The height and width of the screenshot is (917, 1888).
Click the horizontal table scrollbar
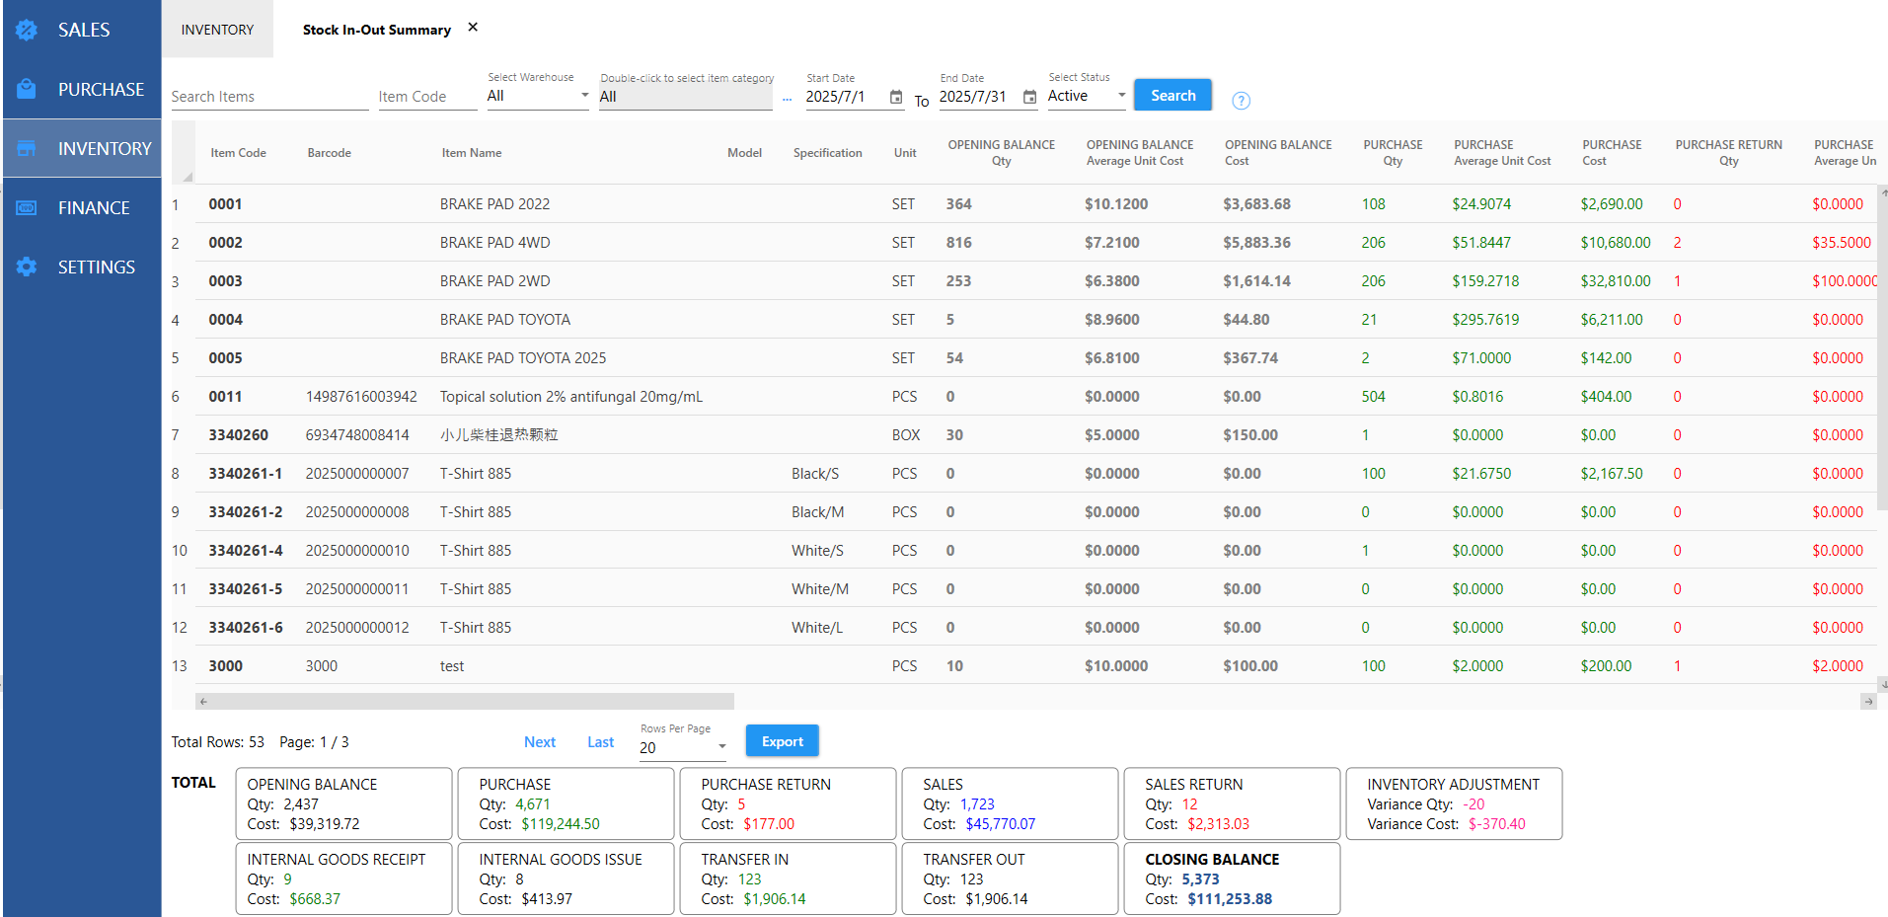click(466, 702)
